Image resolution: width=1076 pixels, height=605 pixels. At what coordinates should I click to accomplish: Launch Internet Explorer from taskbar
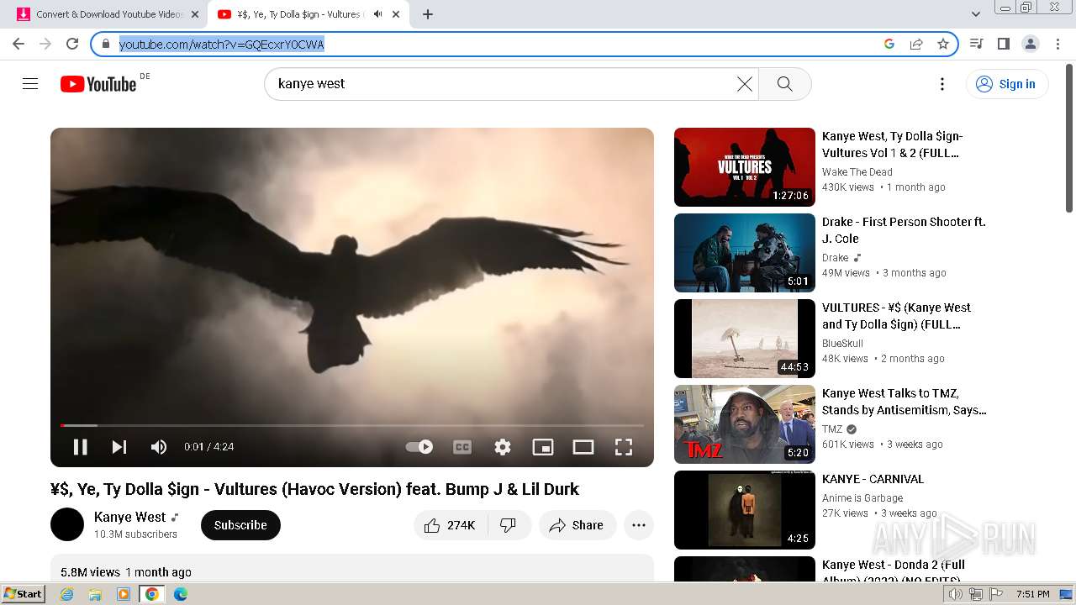click(66, 594)
